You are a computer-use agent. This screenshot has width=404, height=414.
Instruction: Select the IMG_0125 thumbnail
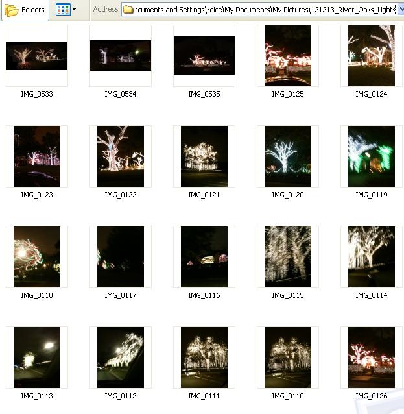point(288,56)
